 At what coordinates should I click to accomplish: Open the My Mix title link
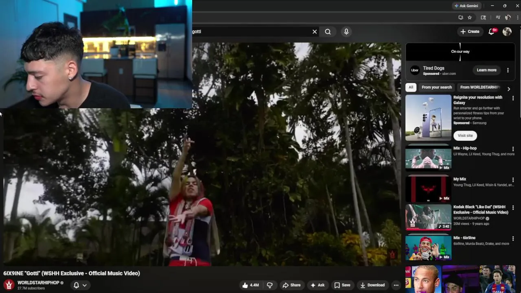pyautogui.click(x=460, y=179)
